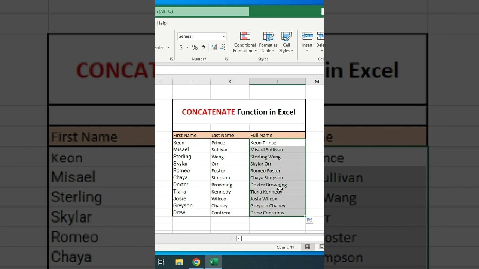Select the Sterling Wang cell
This screenshot has height=269, width=479.
(x=277, y=157)
